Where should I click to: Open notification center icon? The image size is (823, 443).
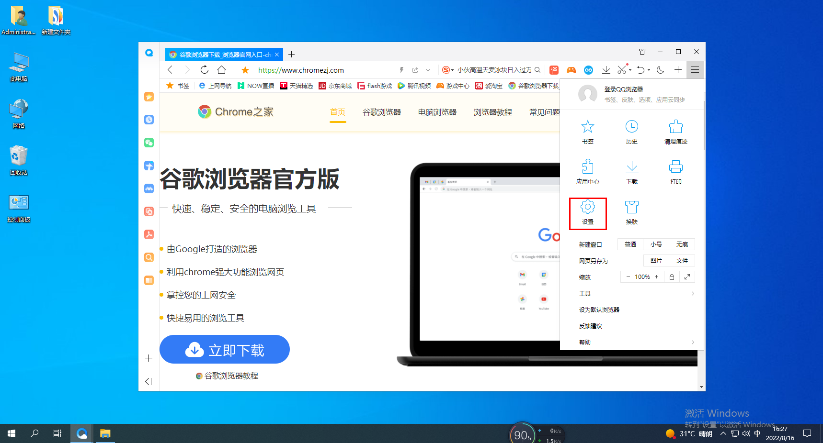point(807,433)
